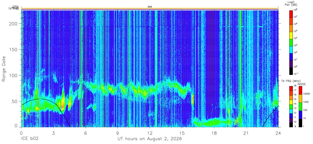
Task: Click the black segment of Lag0 Pwr colorbar
Action: (291, 71)
